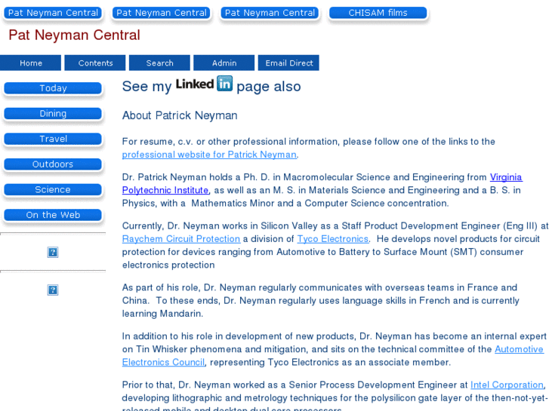This screenshot has height=411, width=549.
Task: Open the On the Web sidebar button
Action: click(53, 215)
